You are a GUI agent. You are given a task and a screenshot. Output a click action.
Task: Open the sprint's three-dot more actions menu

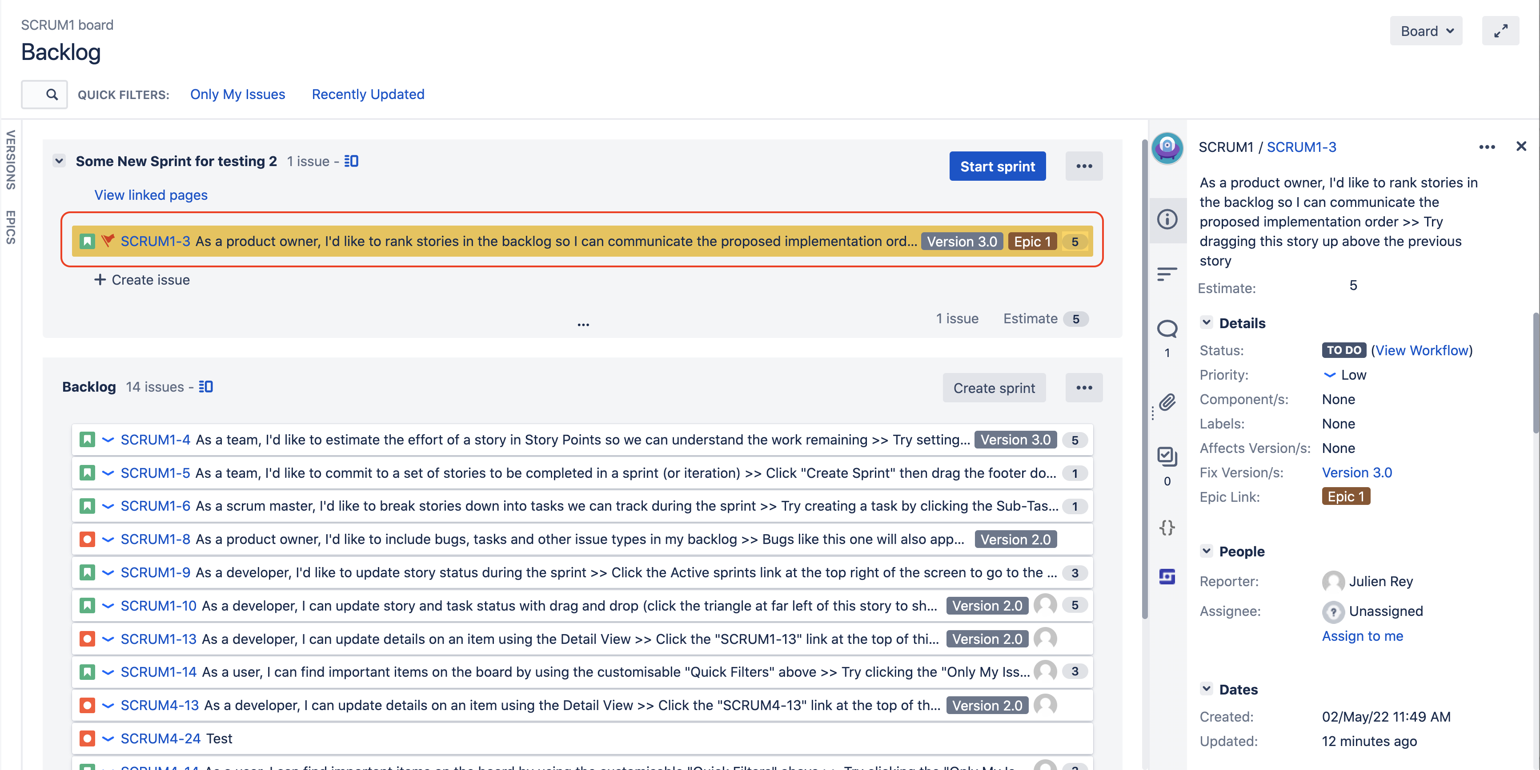coord(1083,167)
